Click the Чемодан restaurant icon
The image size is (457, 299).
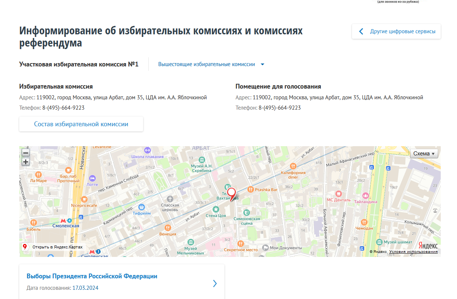point(364,222)
